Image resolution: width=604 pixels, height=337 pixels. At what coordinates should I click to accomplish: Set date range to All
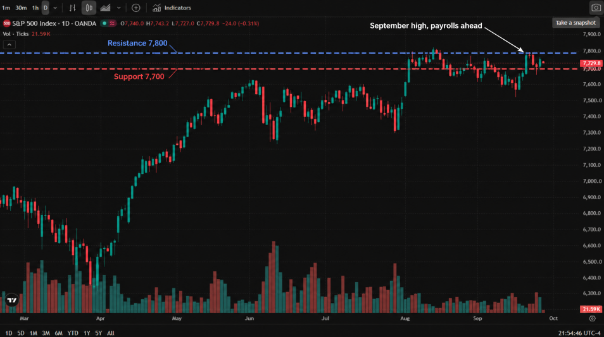tap(111, 333)
